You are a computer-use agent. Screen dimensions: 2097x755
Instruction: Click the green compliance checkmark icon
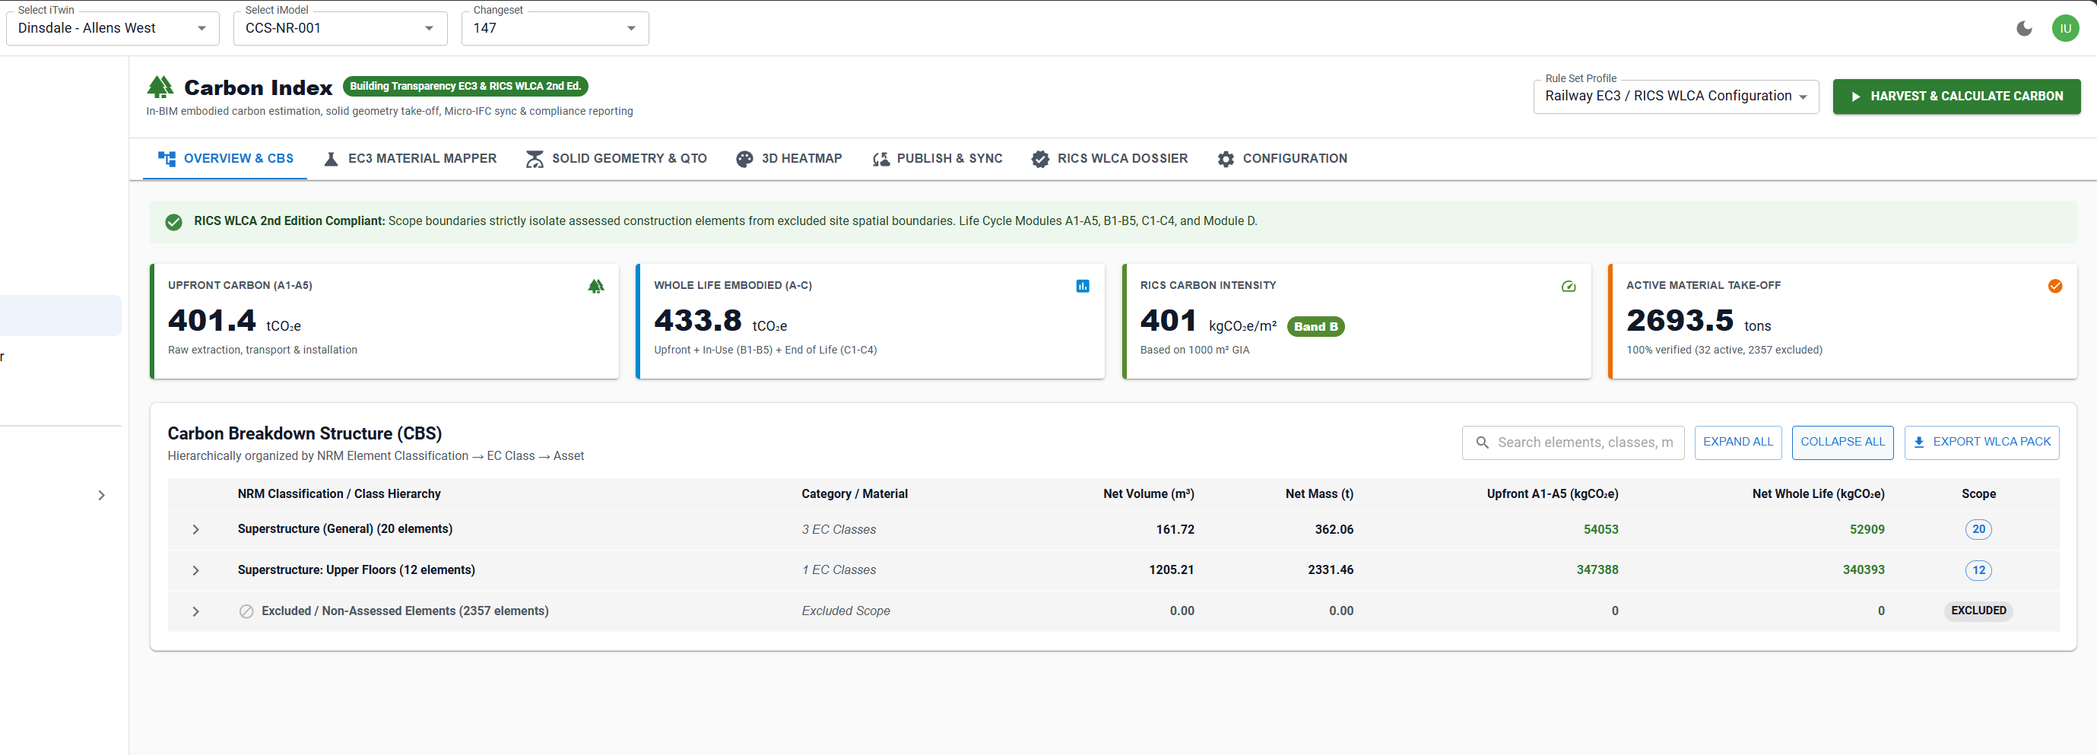click(x=173, y=221)
